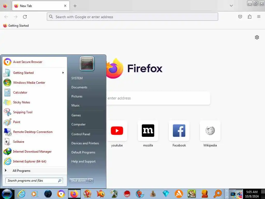Open Sticky Notes from Start menu
265x199 pixels.
[x=35, y=102]
